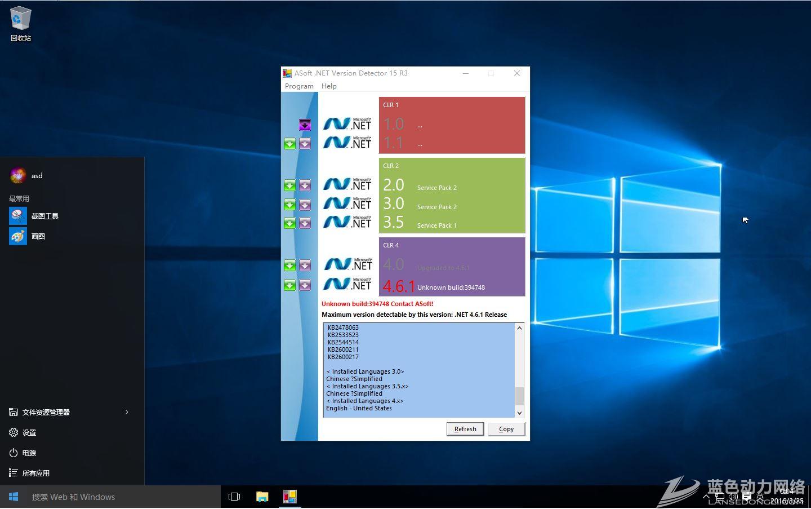This screenshot has height=509, width=811.
Task: Click the green download arrow for .NET 1.1
Action: 289,144
